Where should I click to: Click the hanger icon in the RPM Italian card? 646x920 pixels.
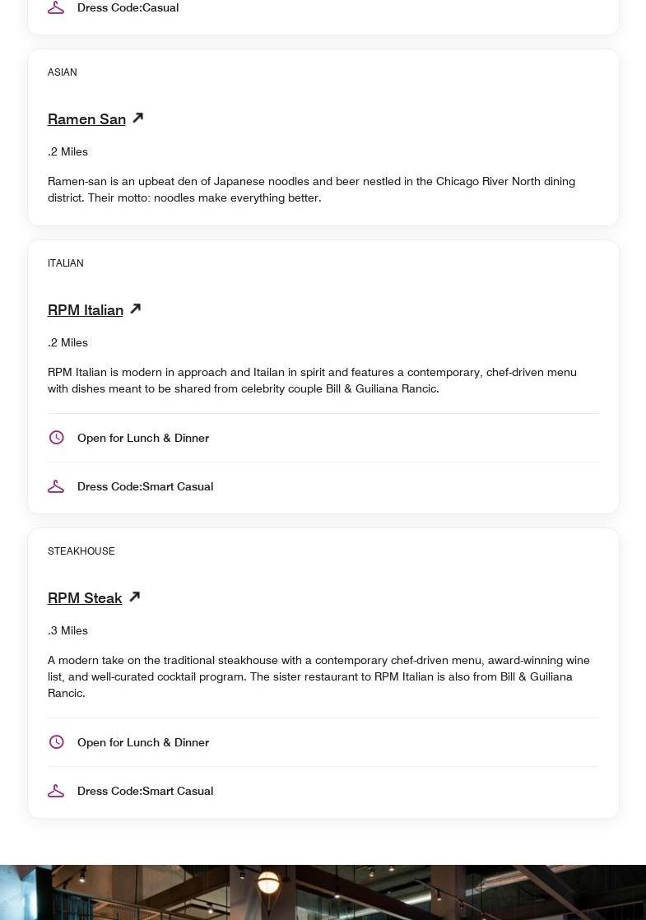(56, 486)
